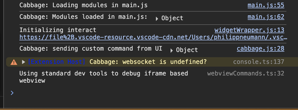298x110 pixels.
Task: Expand the Object after 'Modules loaded in main.js'
Action: (157, 19)
